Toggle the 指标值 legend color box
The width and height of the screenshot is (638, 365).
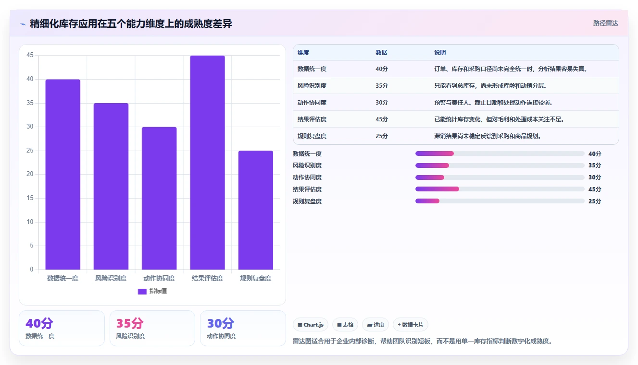click(142, 291)
